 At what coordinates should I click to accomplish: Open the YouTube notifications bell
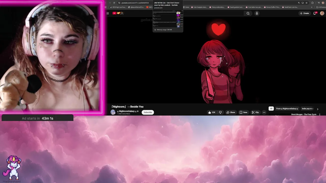315,13
